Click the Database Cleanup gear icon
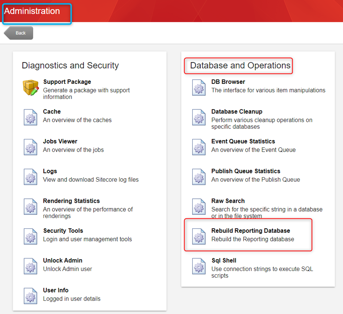Screen dimensions: 343x314 (x=199, y=117)
